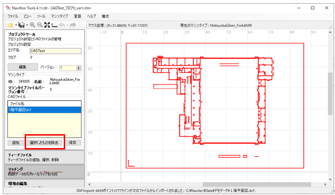Click the undo arrow icon
The width and height of the screenshot is (335, 195).
63,24
